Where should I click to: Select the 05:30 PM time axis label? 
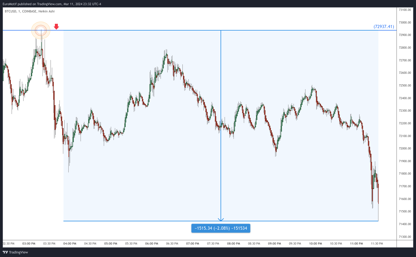click(131, 243)
